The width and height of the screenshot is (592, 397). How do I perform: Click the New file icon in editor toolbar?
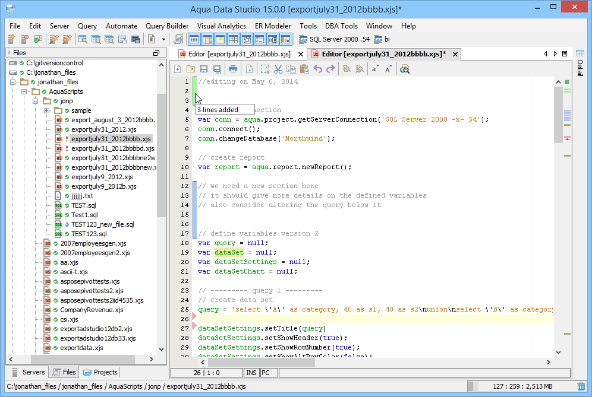pyautogui.click(x=178, y=69)
